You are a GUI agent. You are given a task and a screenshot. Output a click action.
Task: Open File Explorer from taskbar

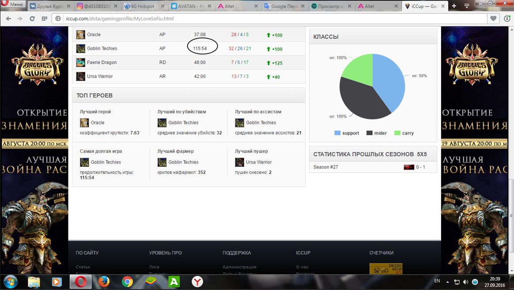[34, 282]
